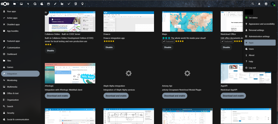Open the bar chart app icon in the header
This screenshot has width=278, height=124.
click(x=62, y=4)
